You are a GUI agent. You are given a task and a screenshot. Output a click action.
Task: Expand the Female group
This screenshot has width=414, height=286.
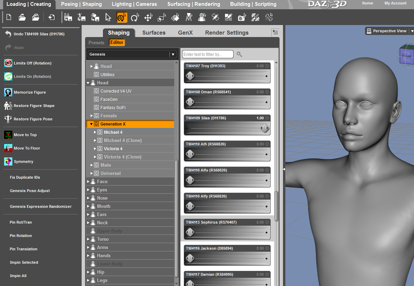[92, 116]
